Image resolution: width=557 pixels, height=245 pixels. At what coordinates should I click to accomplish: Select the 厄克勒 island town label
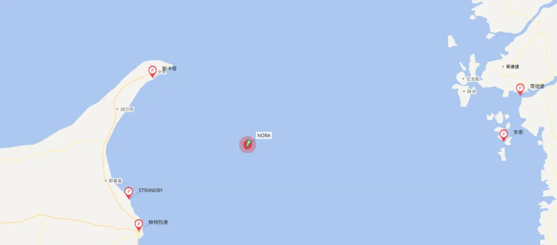(473, 79)
